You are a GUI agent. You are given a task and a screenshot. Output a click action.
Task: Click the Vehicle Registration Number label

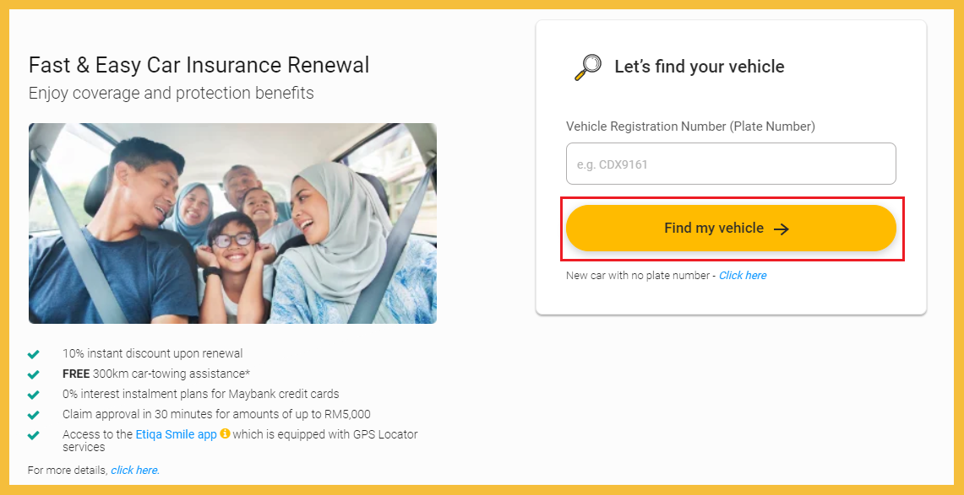click(x=690, y=126)
